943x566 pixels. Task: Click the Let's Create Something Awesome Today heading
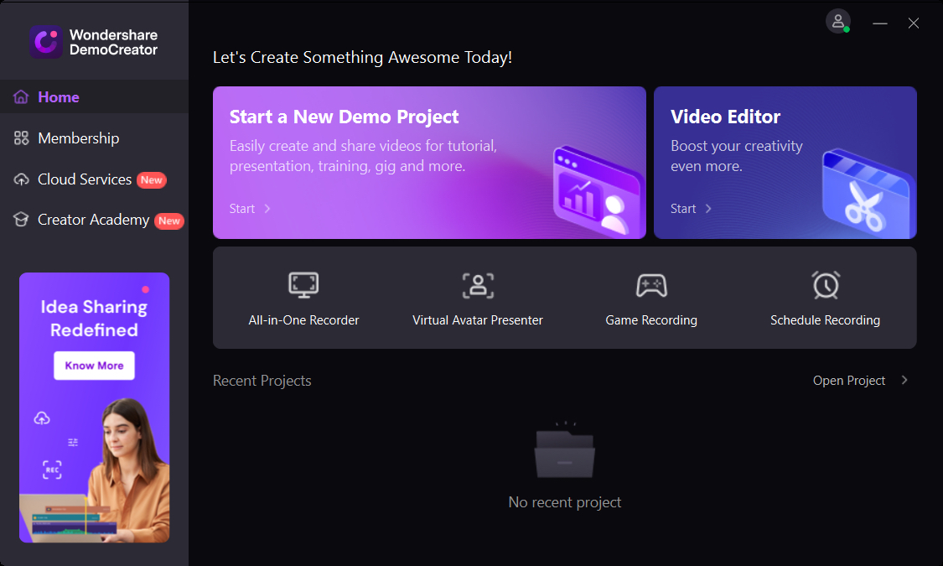tap(363, 57)
